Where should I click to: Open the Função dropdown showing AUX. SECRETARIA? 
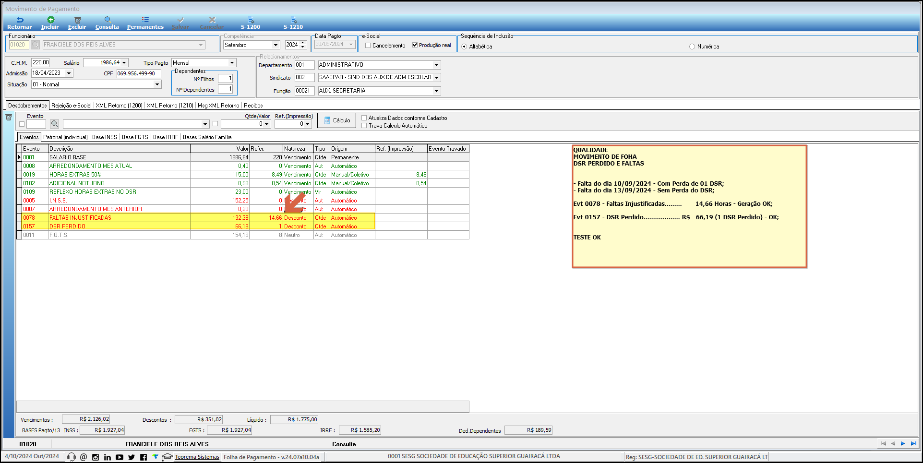436,91
